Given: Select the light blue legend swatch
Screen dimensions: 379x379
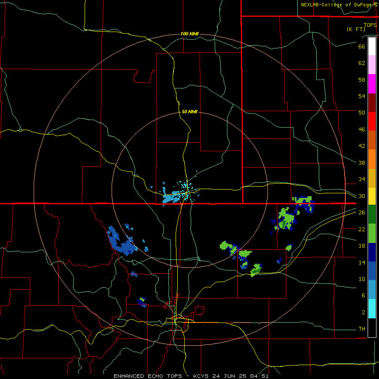Looking at the screenshot, I should tap(372, 290).
